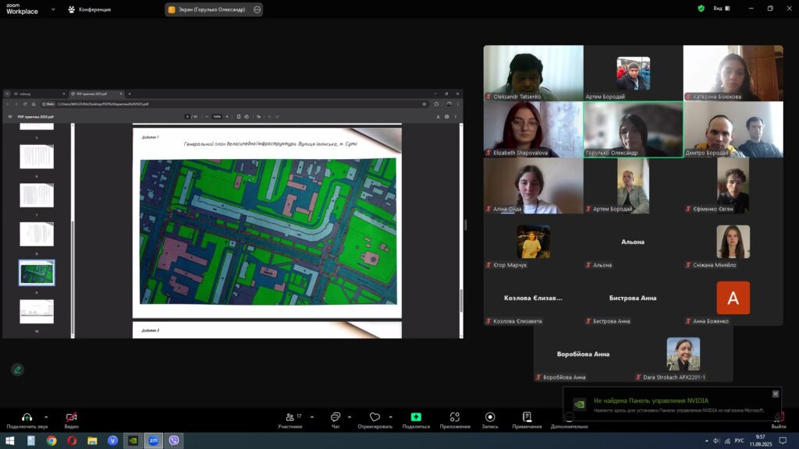Image resolution: width=799 pixels, height=449 pixels.
Task: Click the annotation pencil icon
Action: coord(17,369)
